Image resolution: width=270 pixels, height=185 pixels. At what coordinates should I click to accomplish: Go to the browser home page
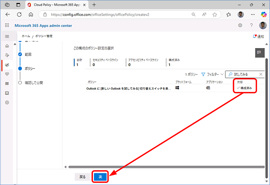[31, 15]
